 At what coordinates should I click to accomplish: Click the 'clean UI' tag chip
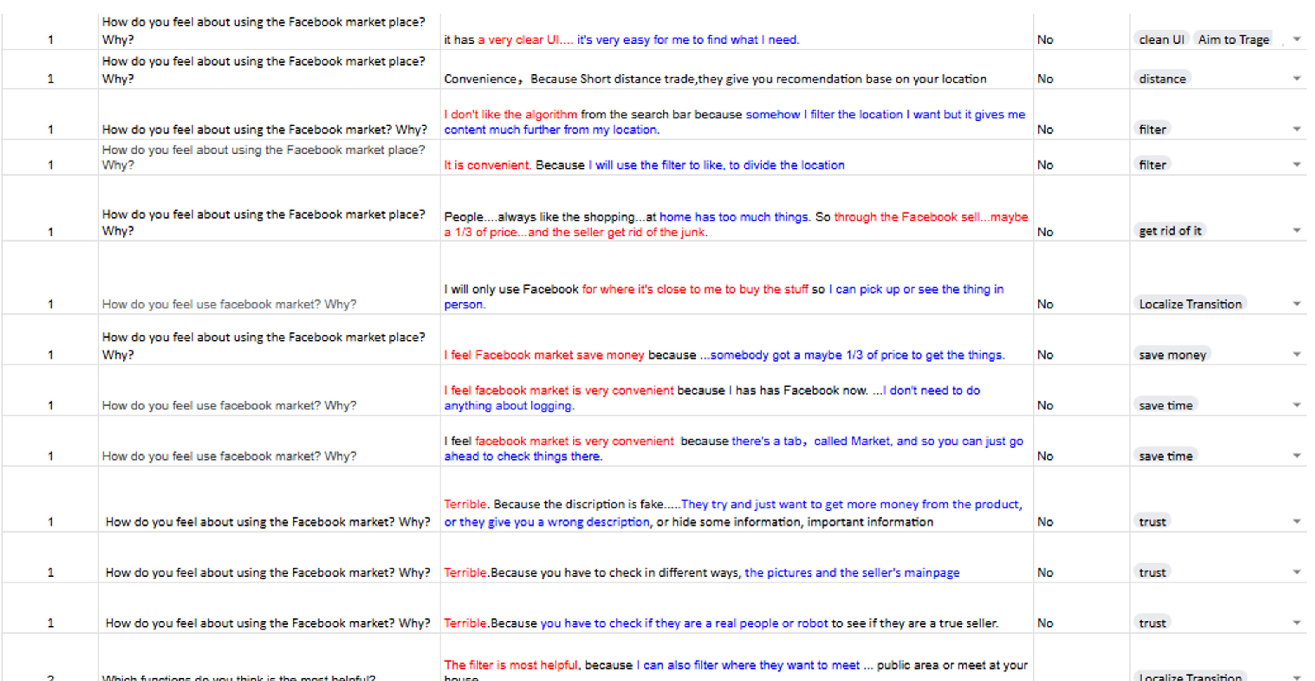coord(1162,39)
